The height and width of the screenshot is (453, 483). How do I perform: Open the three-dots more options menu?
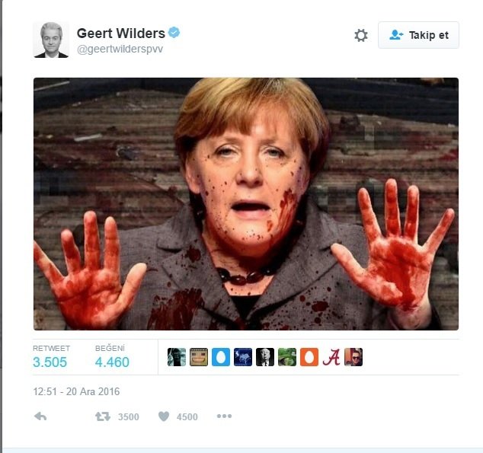(x=224, y=416)
